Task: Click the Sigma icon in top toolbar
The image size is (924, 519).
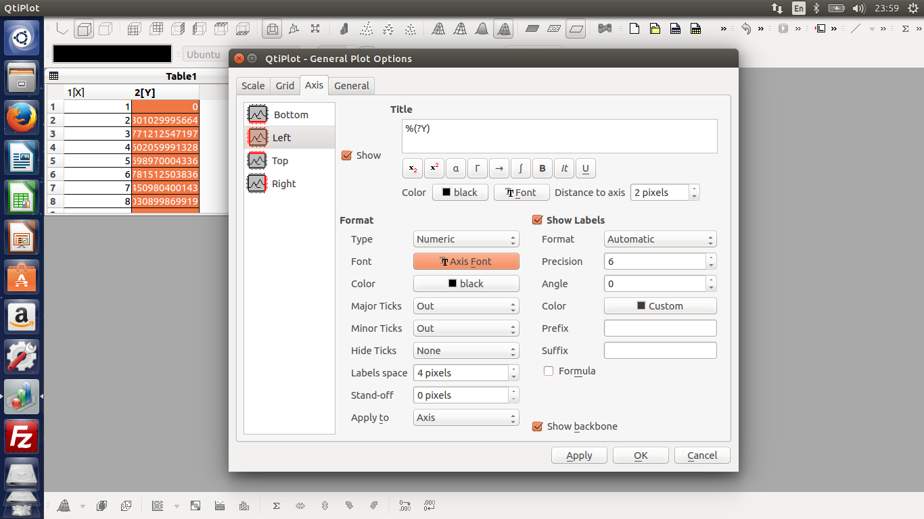Action: [x=906, y=29]
